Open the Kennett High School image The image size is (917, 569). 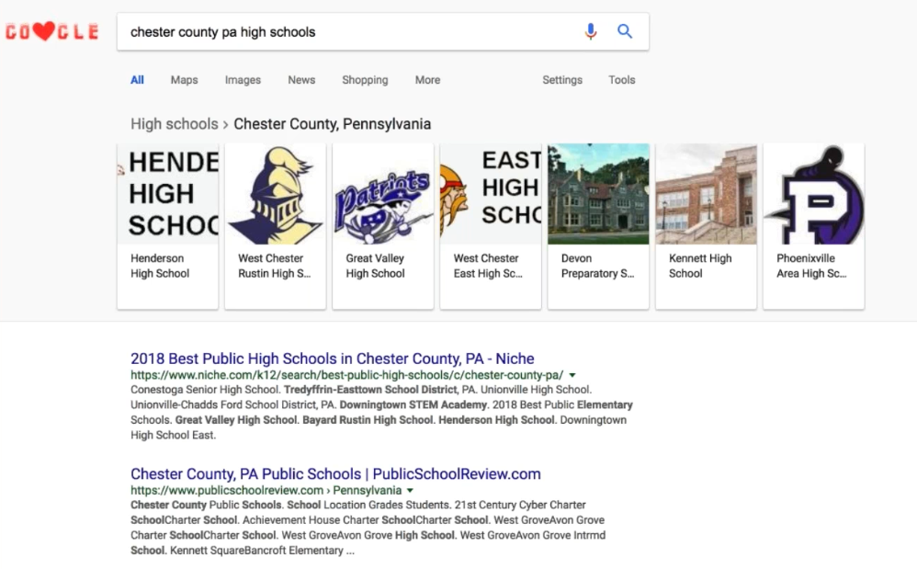coord(705,194)
